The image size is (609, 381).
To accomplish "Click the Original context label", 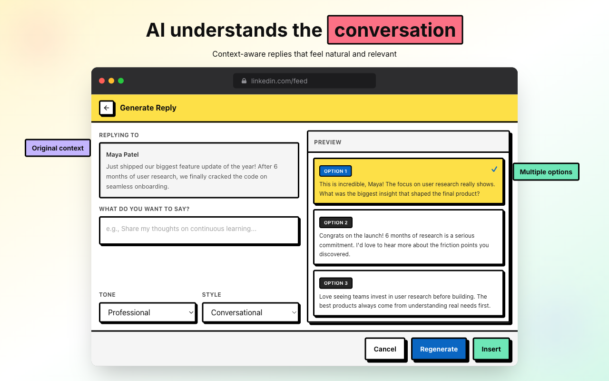I will 58,148.
